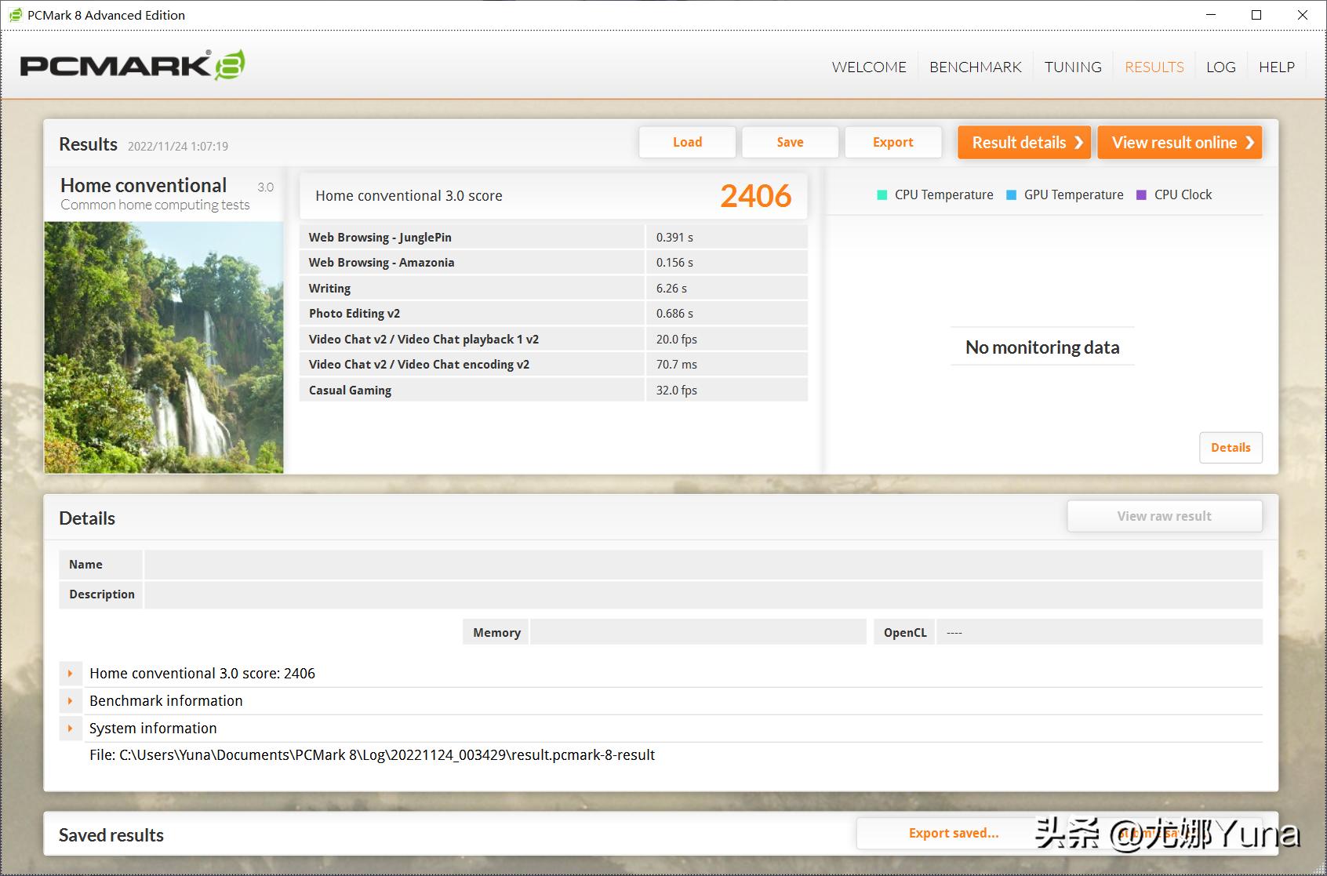Click the 70.7 ms result value
1327x876 pixels.
[x=676, y=365]
